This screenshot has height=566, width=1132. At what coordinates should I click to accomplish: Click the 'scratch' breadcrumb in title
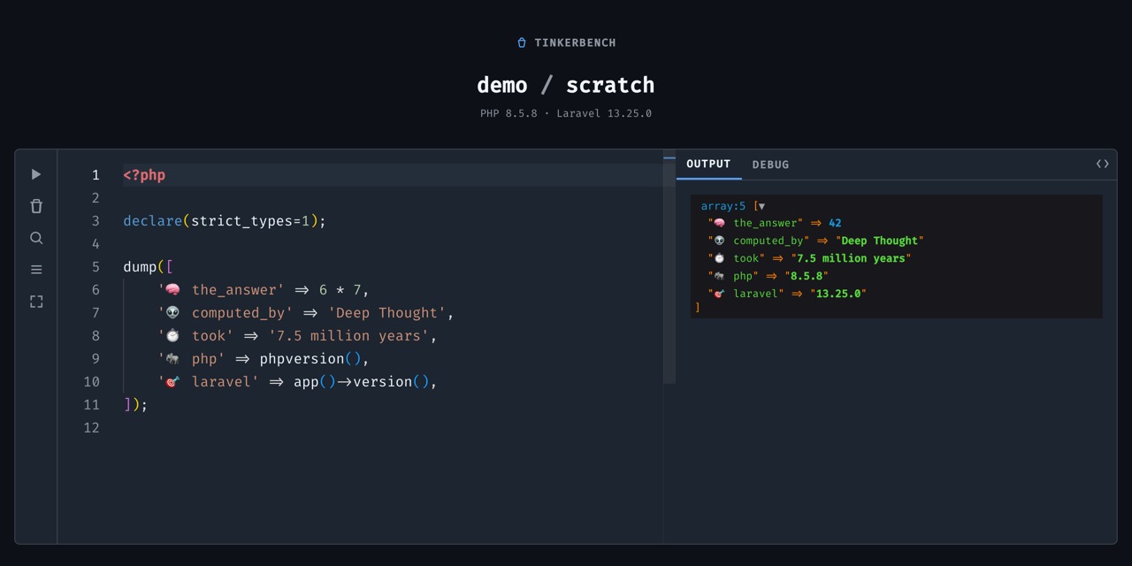pos(610,85)
